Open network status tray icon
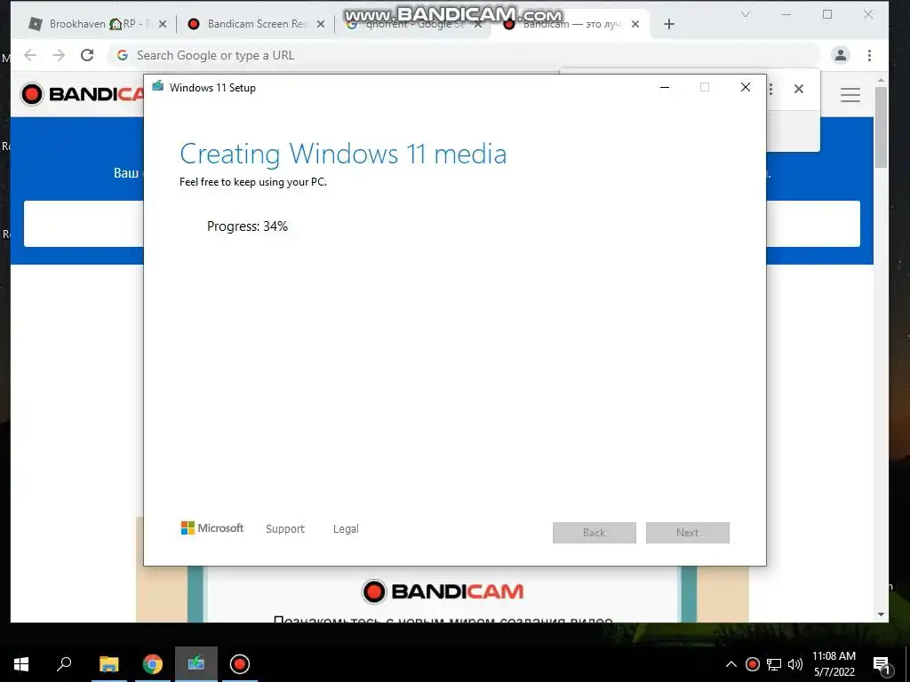The width and height of the screenshot is (910, 682). coord(774,664)
